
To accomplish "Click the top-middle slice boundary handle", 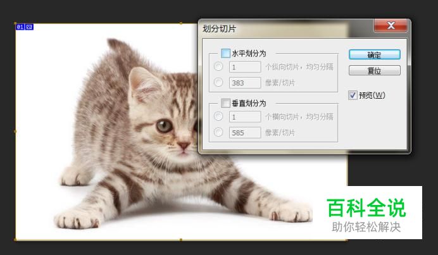I will pyautogui.click(x=181, y=23).
